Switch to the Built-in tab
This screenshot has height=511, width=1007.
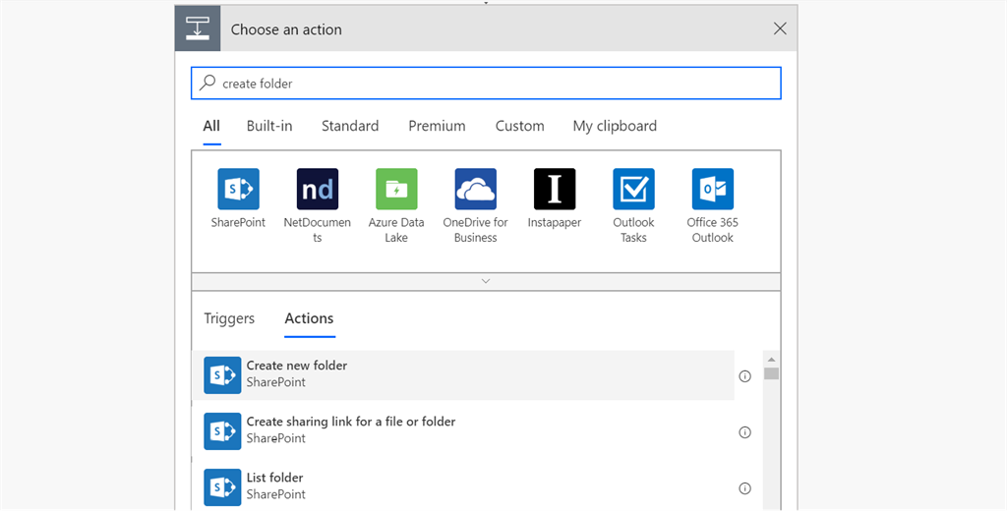(x=269, y=126)
